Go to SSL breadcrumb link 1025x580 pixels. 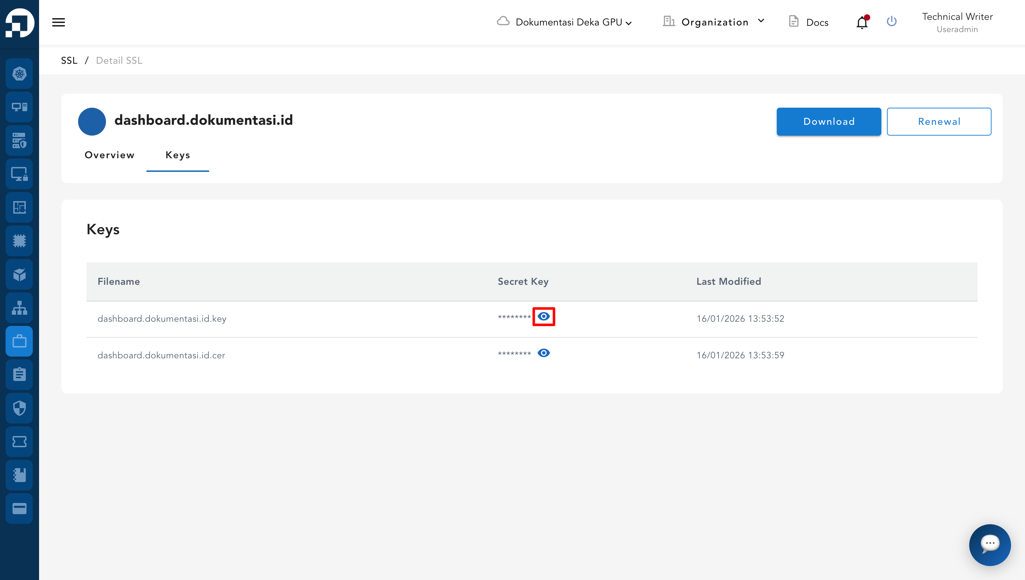click(x=69, y=61)
